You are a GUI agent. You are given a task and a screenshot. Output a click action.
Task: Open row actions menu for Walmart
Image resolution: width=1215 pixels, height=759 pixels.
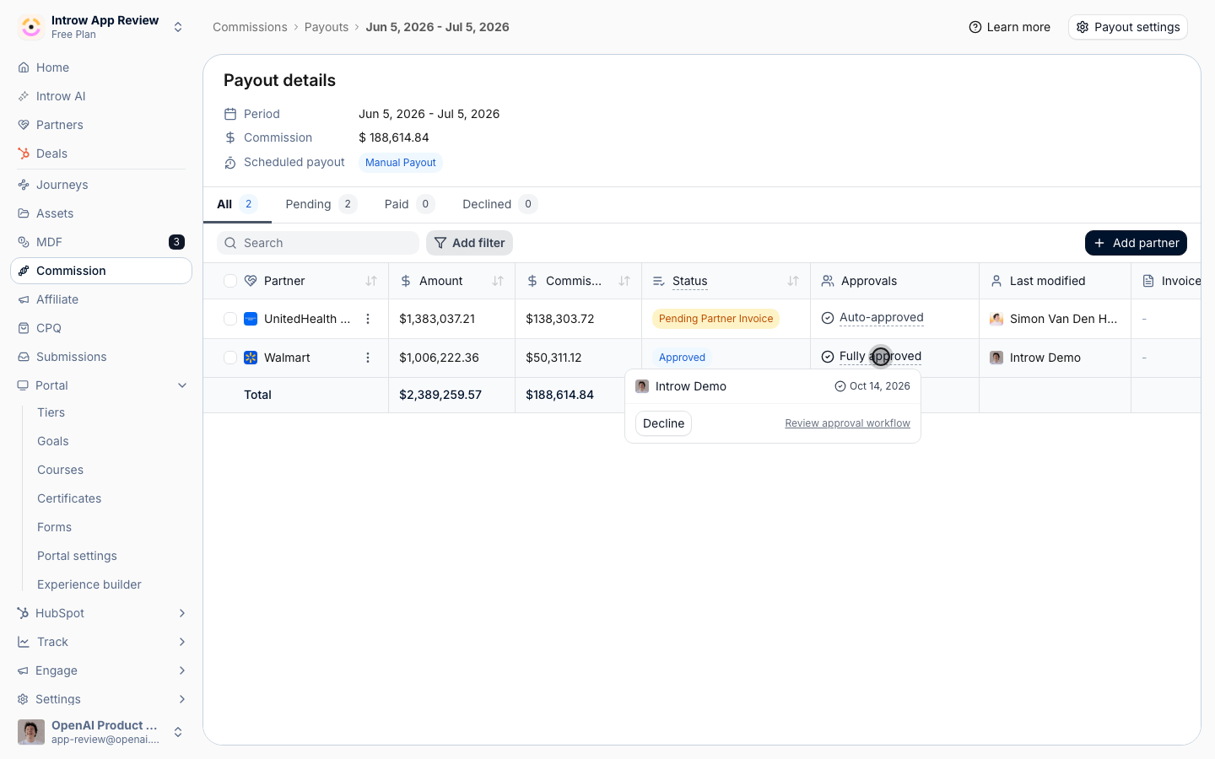click(x=368, y=358)
